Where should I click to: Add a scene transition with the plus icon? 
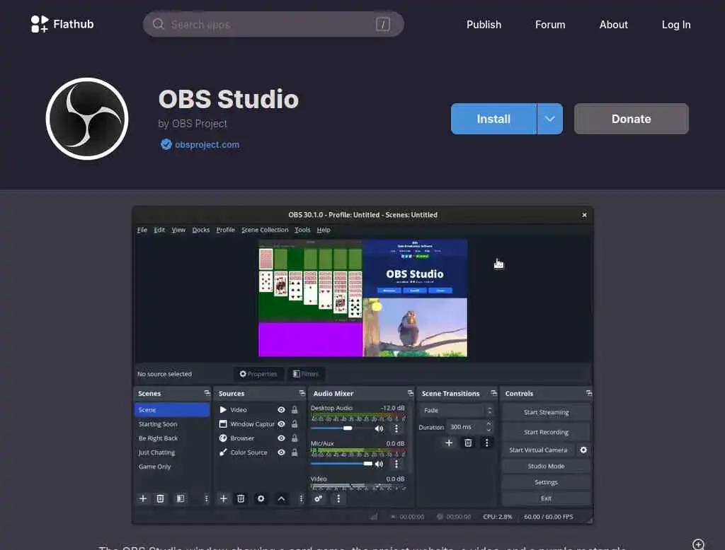point(448,443)
